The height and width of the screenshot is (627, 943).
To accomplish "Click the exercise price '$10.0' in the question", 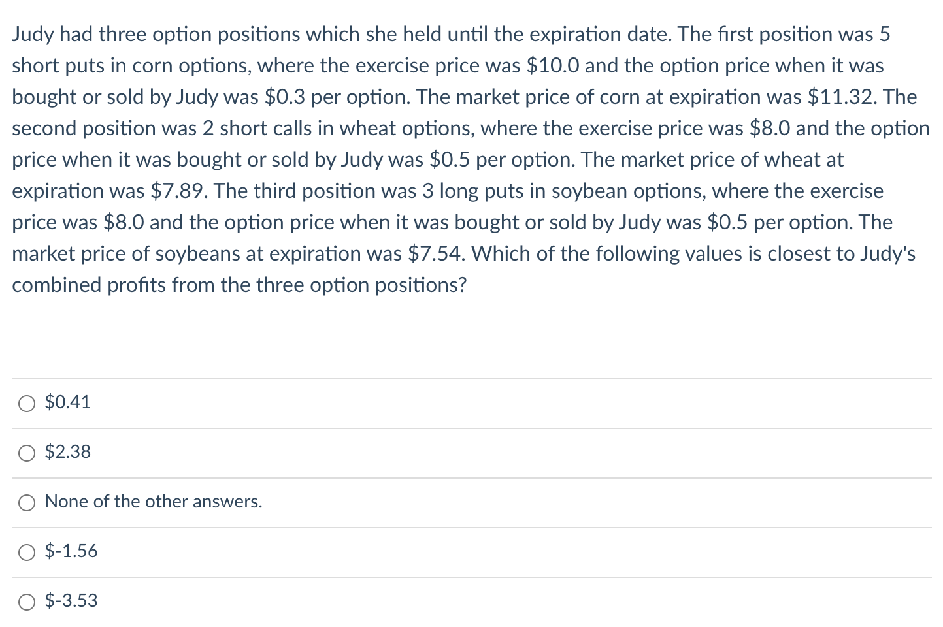I will (x=552, y=66).
